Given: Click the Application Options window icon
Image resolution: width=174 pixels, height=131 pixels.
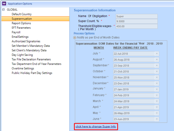Looking at the screenshot, I should click(x=4, y=3).
